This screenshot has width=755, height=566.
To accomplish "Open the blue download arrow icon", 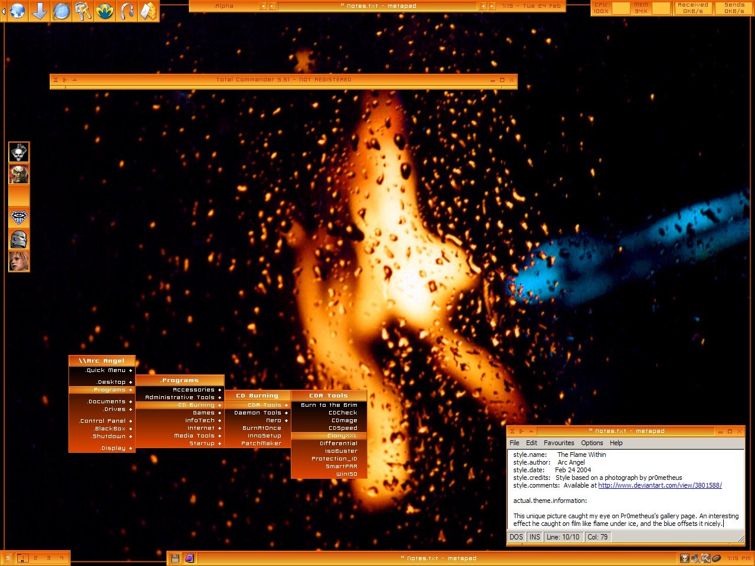I will tap(40, 11).
